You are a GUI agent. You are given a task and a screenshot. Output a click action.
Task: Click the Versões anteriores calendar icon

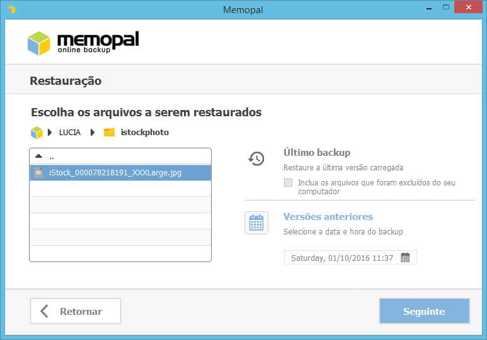click(256, 223)
